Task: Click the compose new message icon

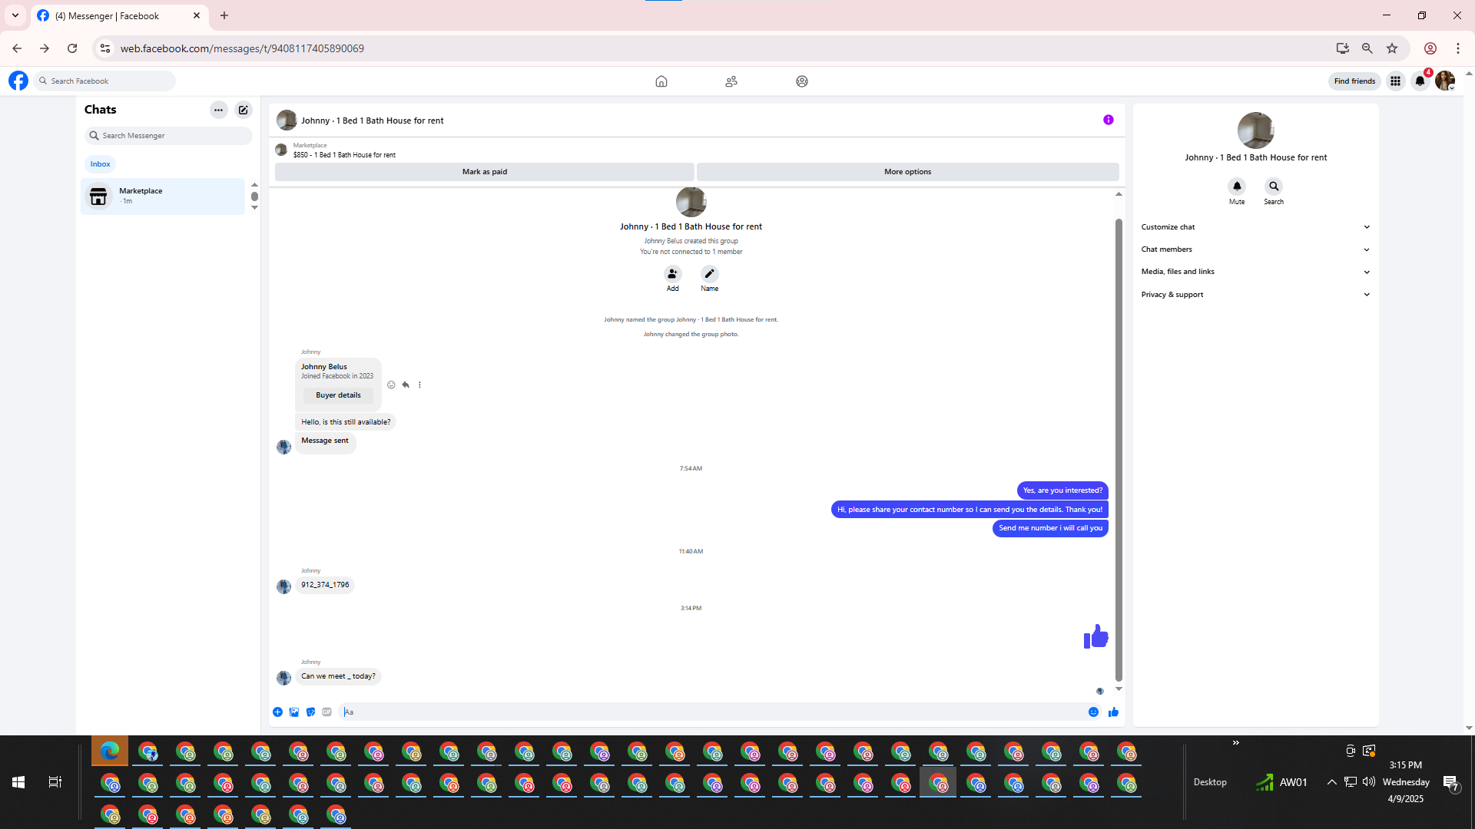Action: [244, 110]
